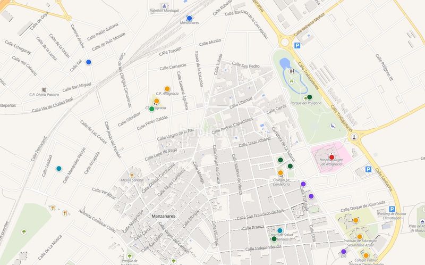Select the Calle Duque de Ahumada label
Image resolution: width=425 pixels, height=265 pixels.
[363, 206]
